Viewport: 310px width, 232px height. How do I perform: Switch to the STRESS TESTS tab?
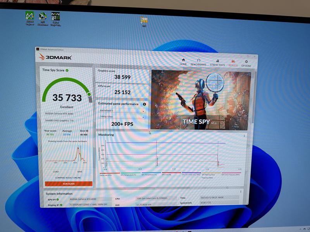pos(217,63)
